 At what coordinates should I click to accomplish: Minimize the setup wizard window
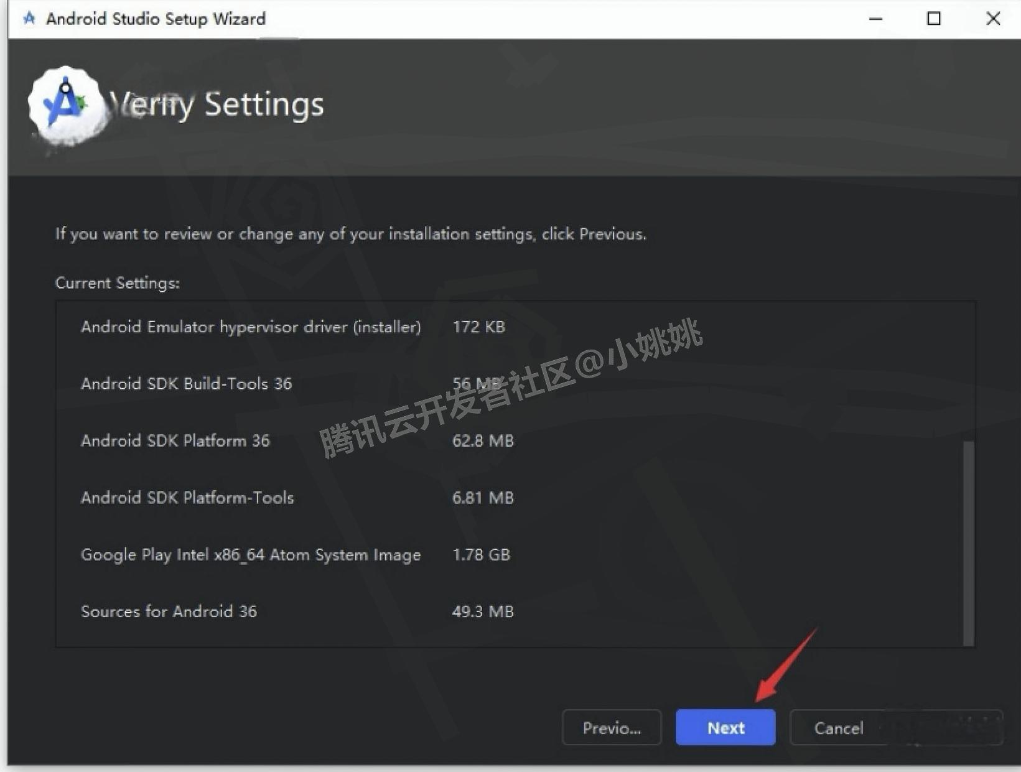pyautogui.click(x=875, y=19)
